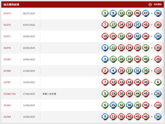Select the date 10/06/2025
The image size is (165, 124).
(x=29, y=117)
